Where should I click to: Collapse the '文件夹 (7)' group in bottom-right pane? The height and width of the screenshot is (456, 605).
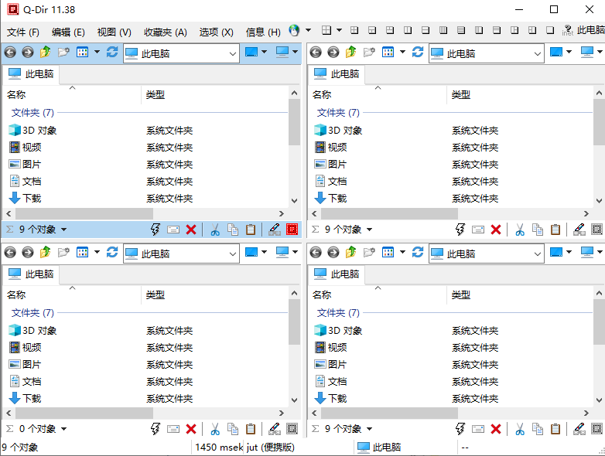338,312
